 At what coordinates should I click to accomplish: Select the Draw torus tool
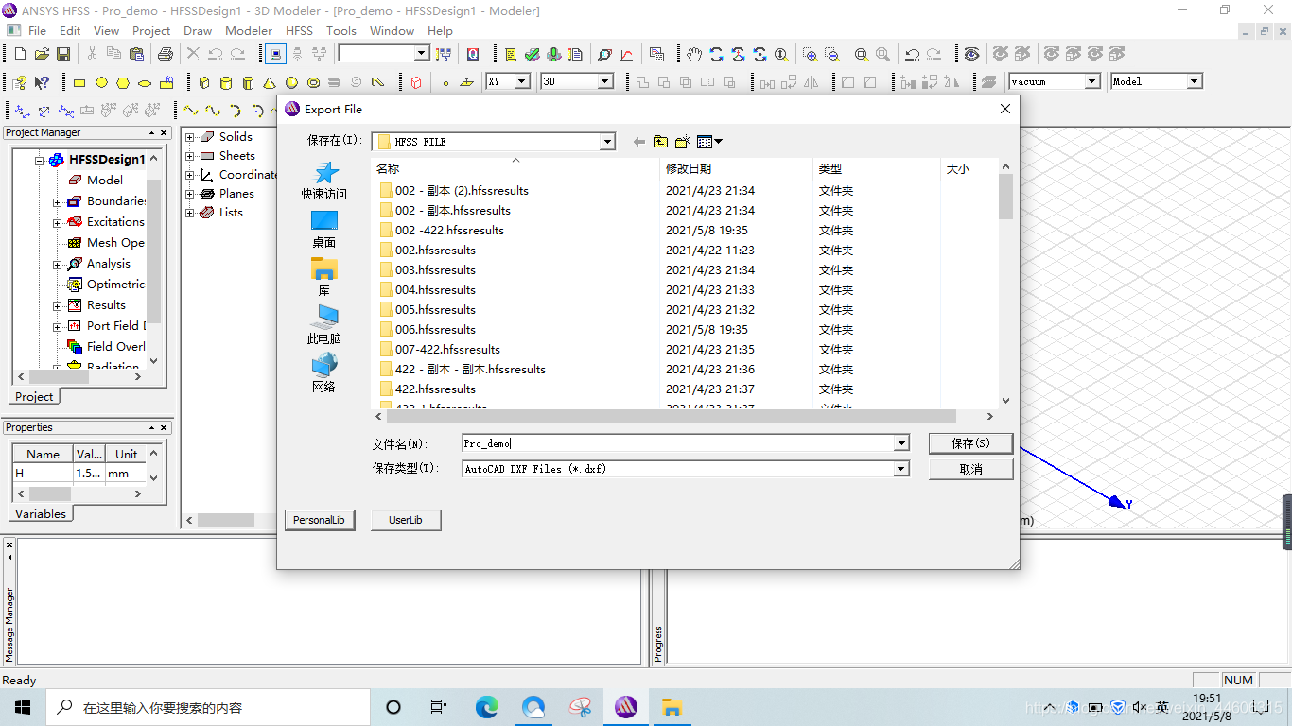coord(313,82)
